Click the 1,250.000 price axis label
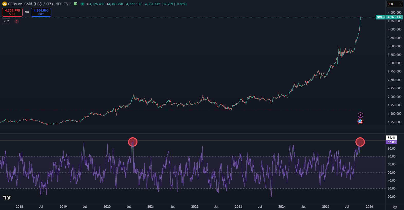The image size is (404, 210). 394,122
